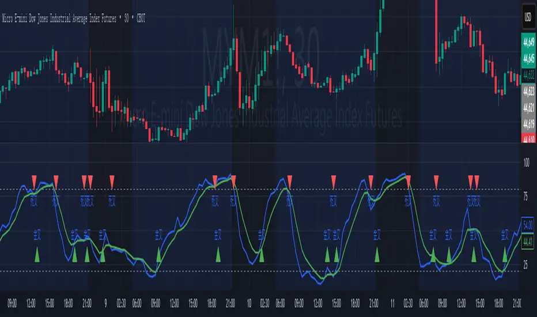Click the red 44,610 price label
Screen dimensions: 537x317
pos(529,138)
